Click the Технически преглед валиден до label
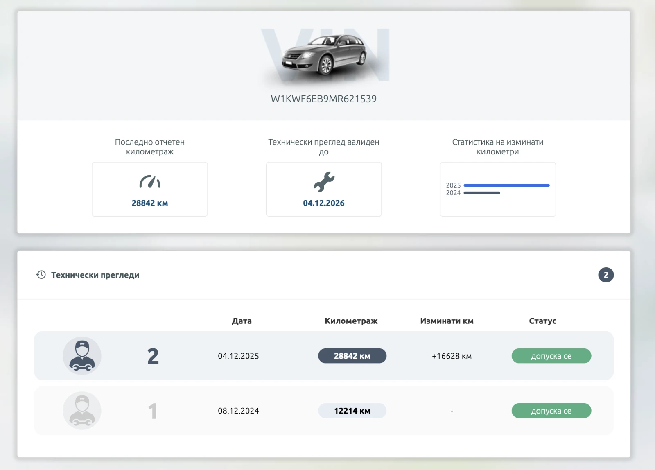655x470 pixels. [324, 147]
